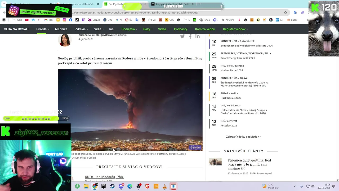This screenshot has height=191, width=339.
Task: Open 'Hodina Zeme 2026' event link
Action: pos(231,70)
